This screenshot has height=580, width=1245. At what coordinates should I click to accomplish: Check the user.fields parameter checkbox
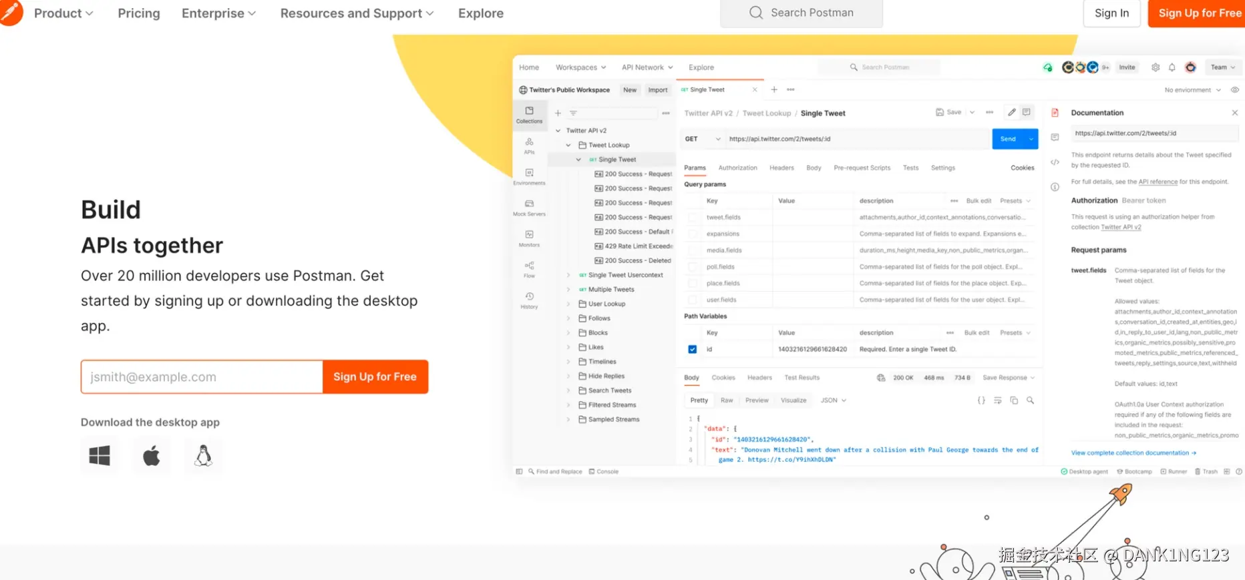click(693, 300)
